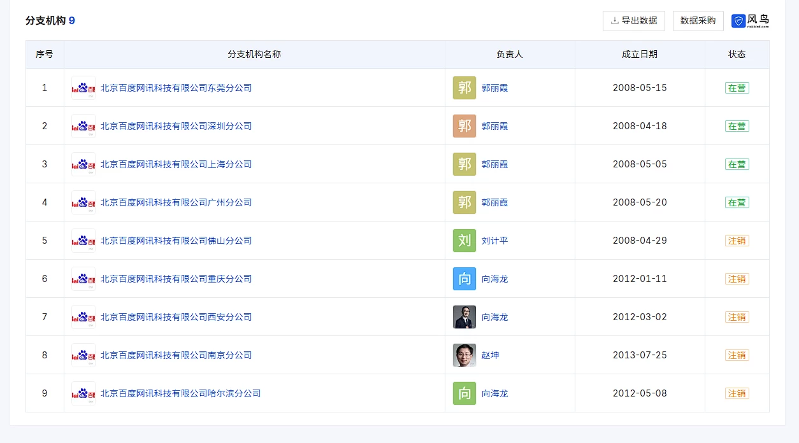
Task: Click green 向 avatar in 哈尔滨分公司 row
Action: (x=464, y=393)
